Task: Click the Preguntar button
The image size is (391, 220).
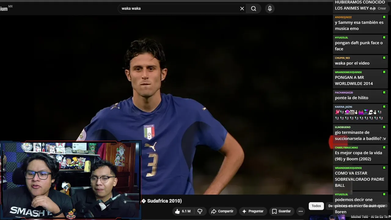Action: pos(253,211)
